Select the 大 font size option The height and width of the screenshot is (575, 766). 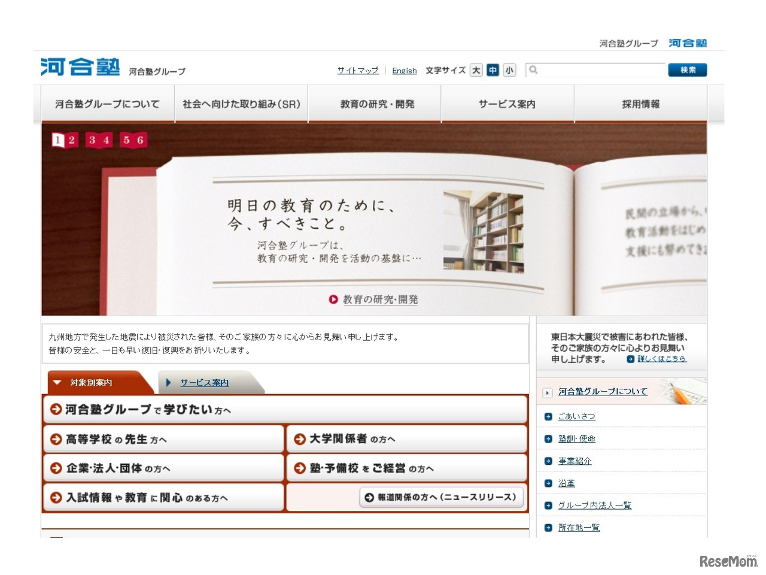pos(476,70)
